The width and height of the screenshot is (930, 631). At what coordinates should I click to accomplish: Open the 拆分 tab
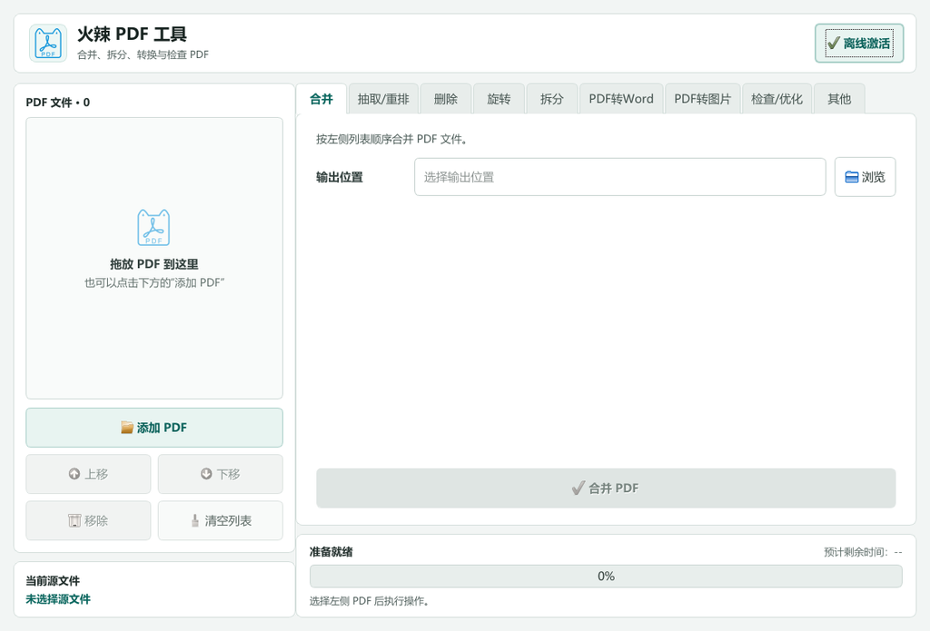coord(551,99)
